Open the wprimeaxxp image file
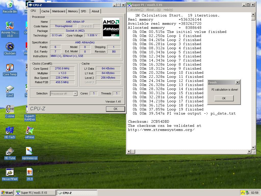The image size is (261, 196). point(30,153)
